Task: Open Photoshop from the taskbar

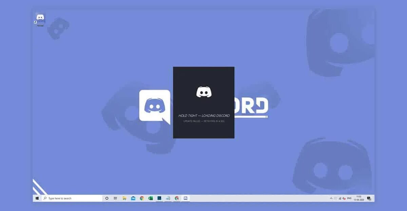Action: coord(159,198)
